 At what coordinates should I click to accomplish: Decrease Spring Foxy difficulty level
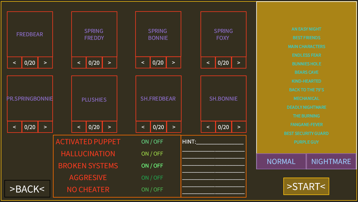(208, 63)
